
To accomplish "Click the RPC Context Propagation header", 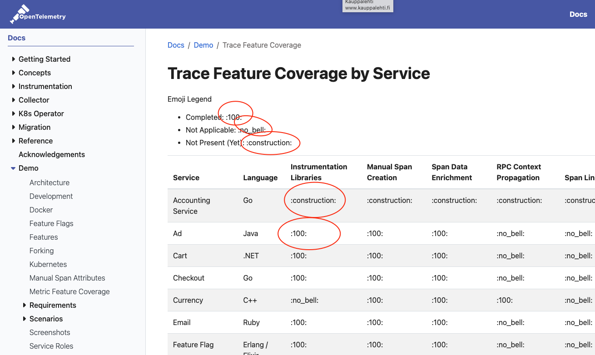I will click(519, 172).
